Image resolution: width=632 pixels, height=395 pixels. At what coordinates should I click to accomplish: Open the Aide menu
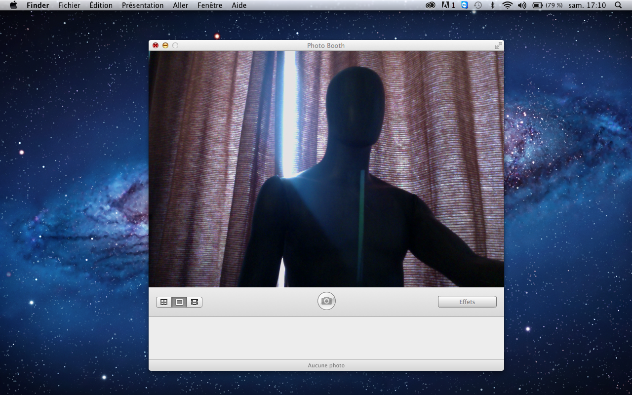[x=239, y=5]
